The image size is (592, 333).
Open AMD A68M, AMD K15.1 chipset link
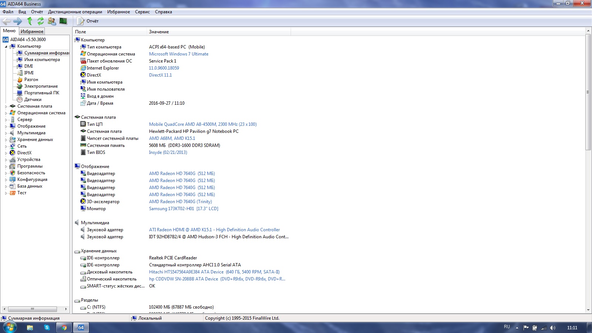pos(172,138)
